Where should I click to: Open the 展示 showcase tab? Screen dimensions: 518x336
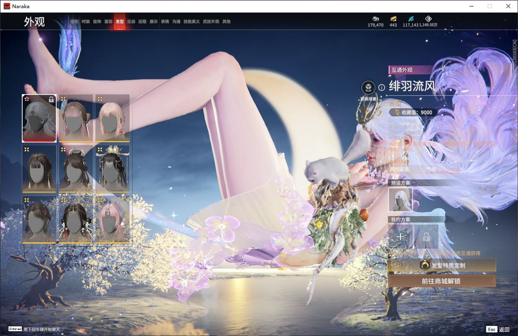click(x=154, y=21)
